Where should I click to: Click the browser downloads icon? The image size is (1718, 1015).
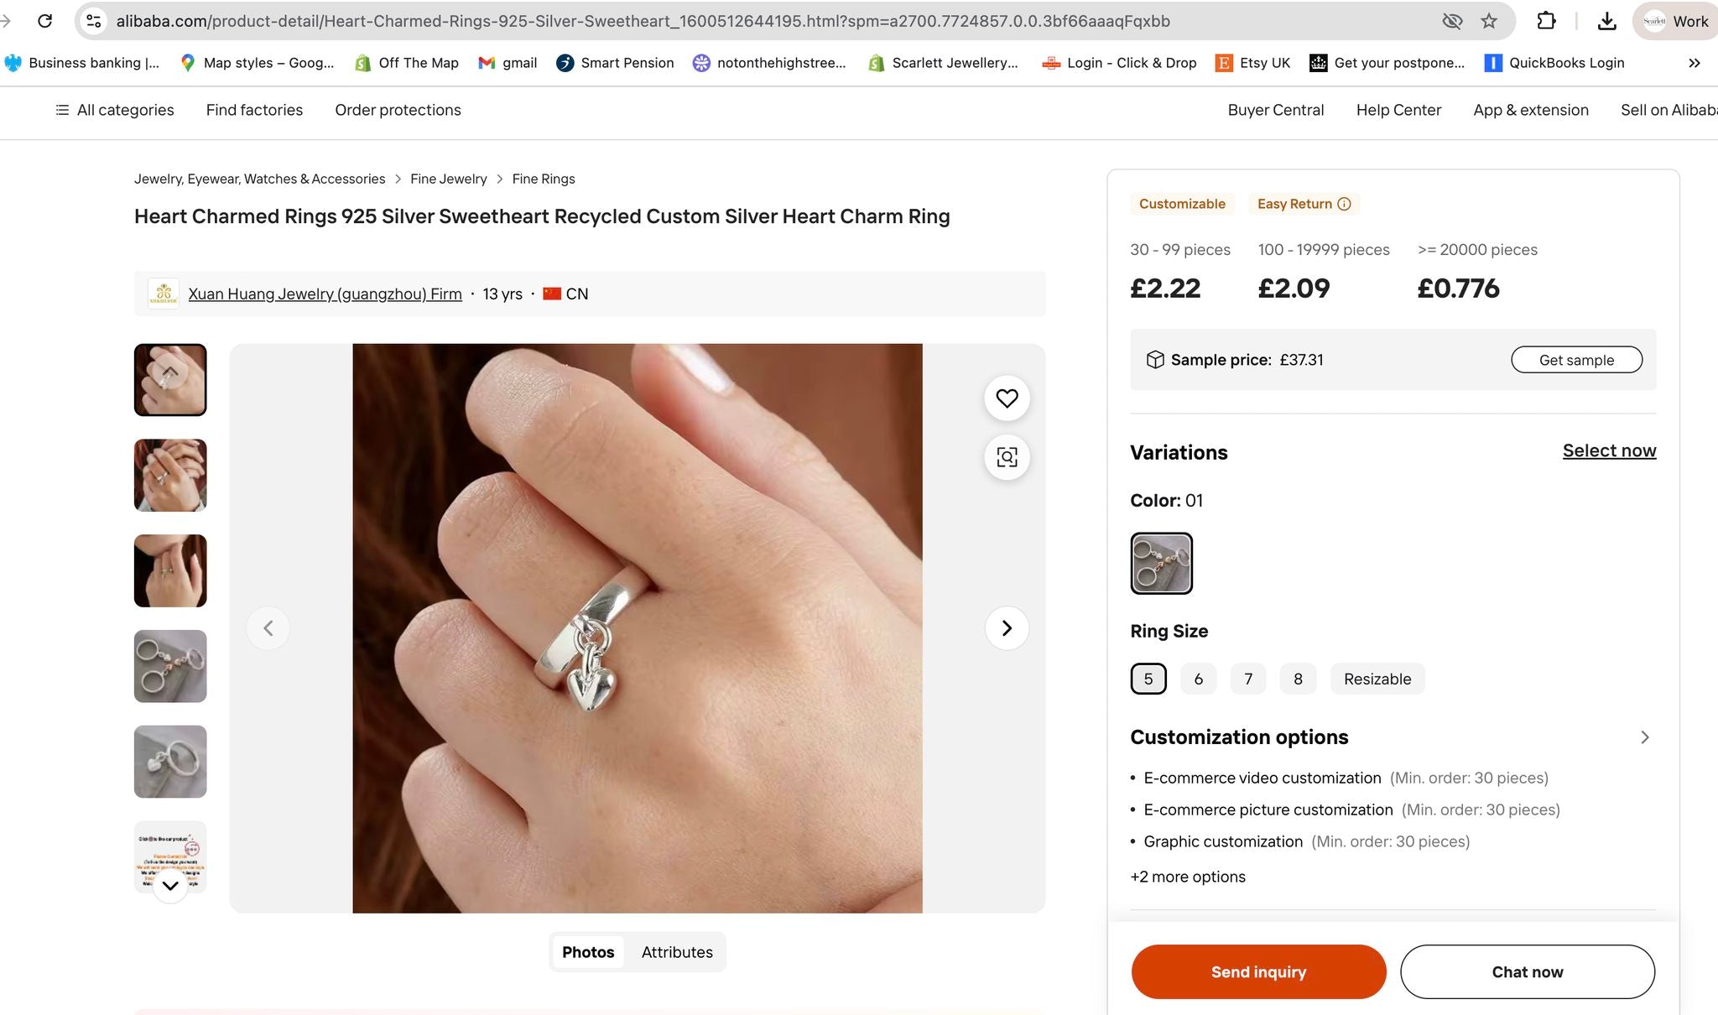(x=1606, y=21)
